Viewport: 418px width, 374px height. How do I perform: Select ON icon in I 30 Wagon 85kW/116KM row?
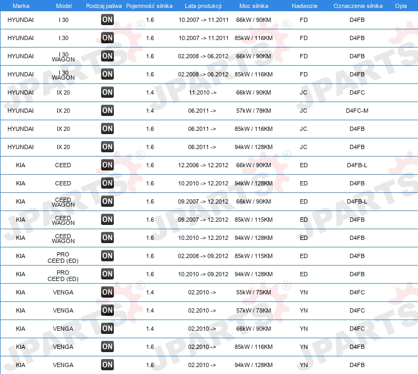(107, 74)
